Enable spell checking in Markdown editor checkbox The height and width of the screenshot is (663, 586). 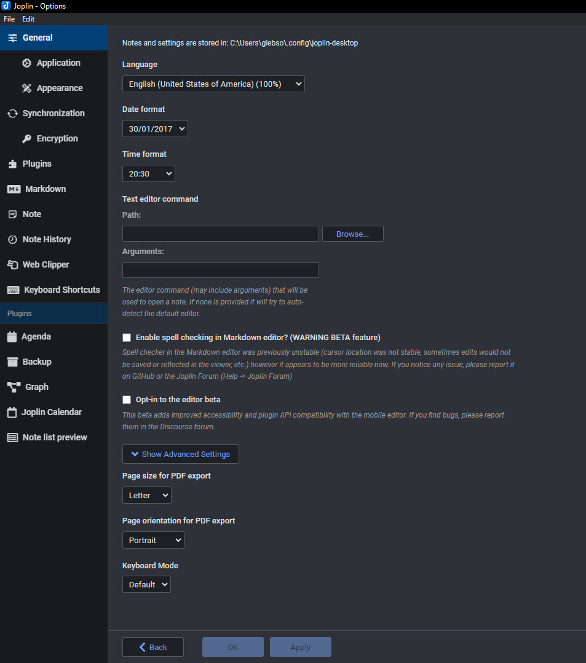pos(127,338)
